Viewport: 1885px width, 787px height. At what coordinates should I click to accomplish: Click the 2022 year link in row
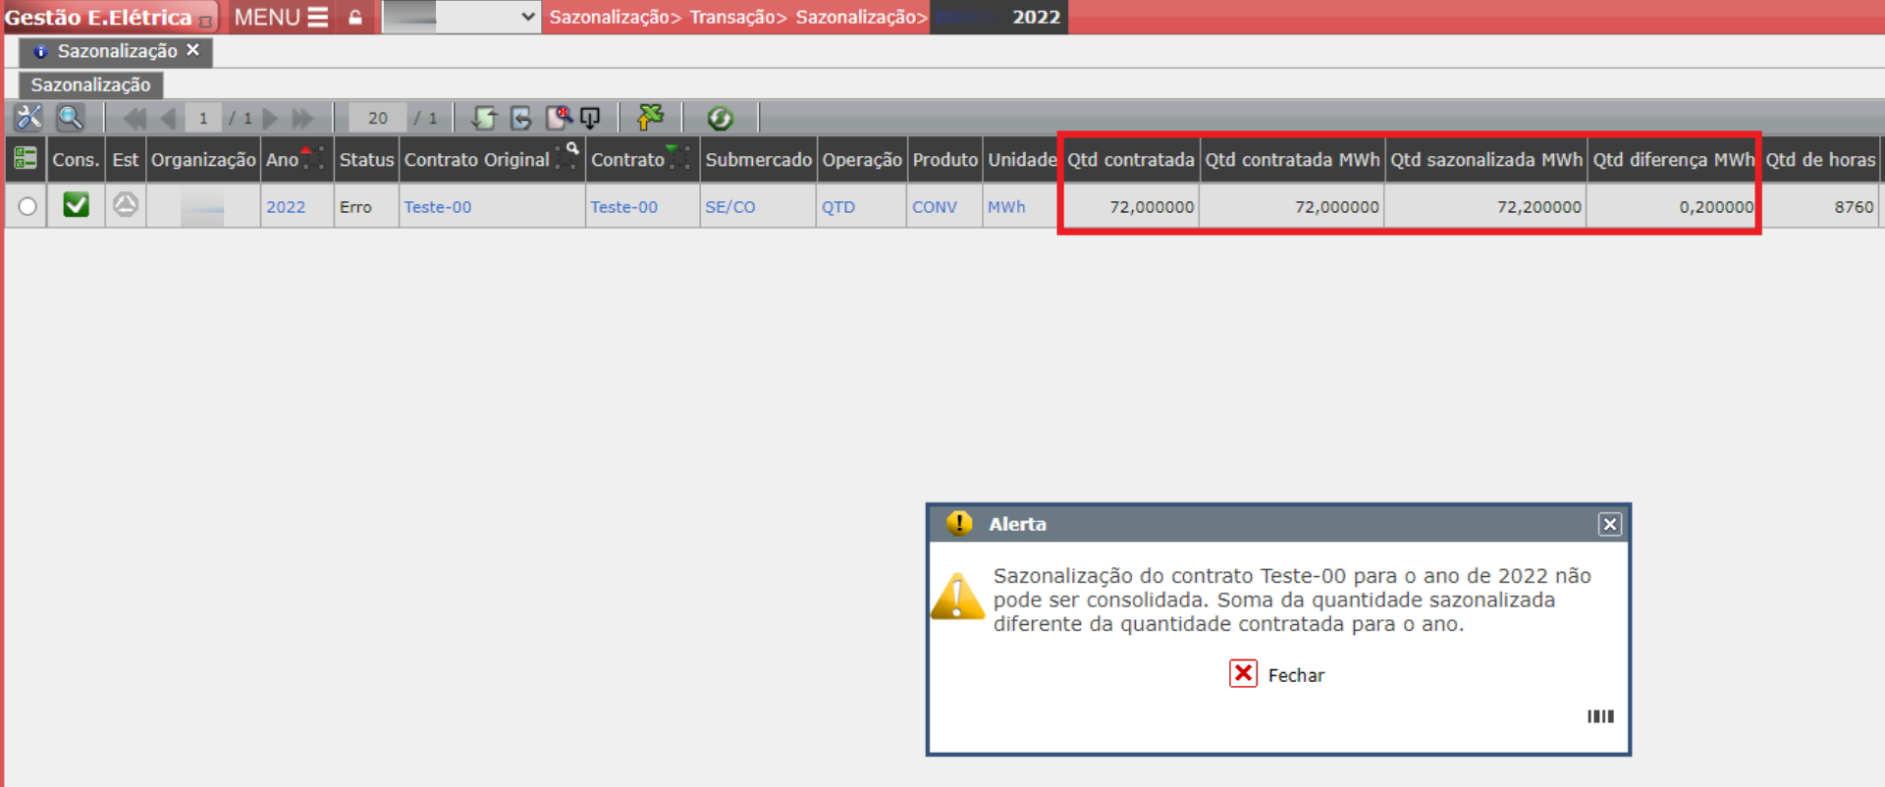tap(286, 207)
